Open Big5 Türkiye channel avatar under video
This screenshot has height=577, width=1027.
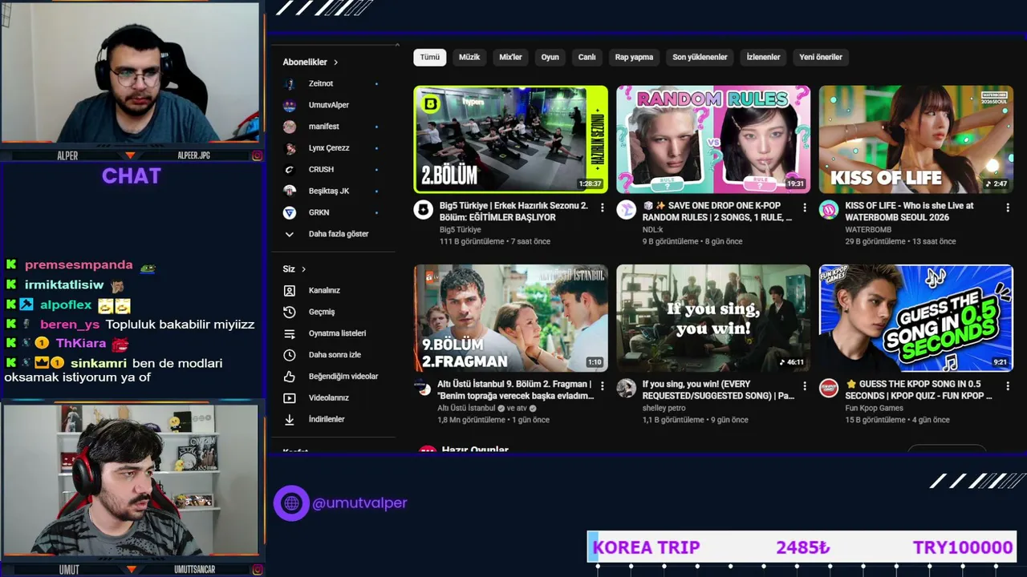click(x=423, y=210)
